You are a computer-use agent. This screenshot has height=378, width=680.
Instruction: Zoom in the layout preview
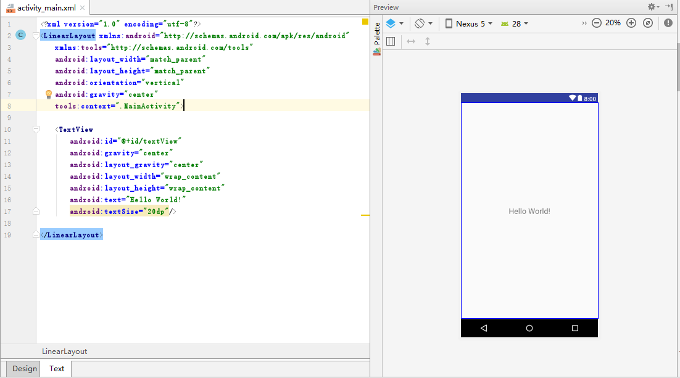pos(631,23)
